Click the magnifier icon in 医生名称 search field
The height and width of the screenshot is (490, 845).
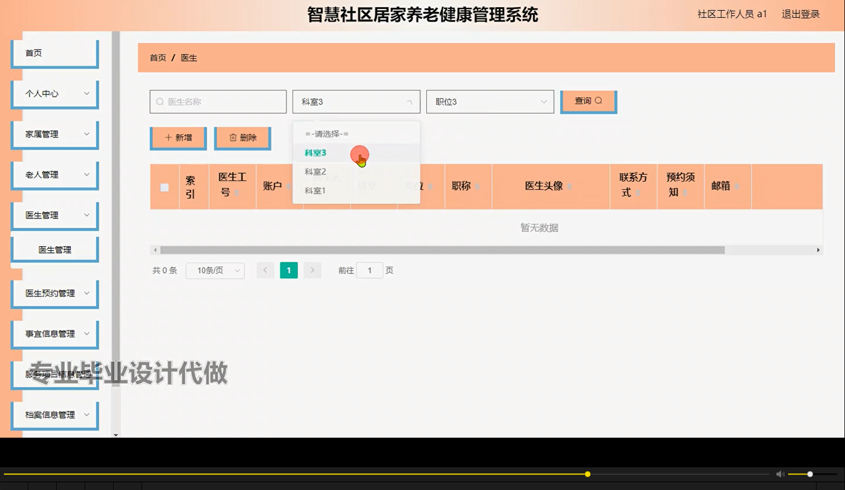pyautogui.click(x=159, y=101)
